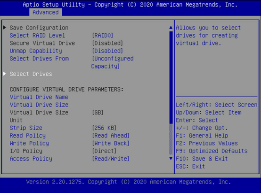Select the Access Policy [Read/Write] option
261x193 pixels.
[111, 159]
